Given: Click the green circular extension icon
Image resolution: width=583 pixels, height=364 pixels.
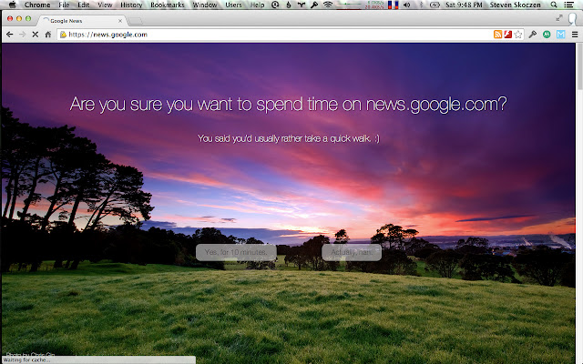Looking at the screenshot, I should pos(547,35).
